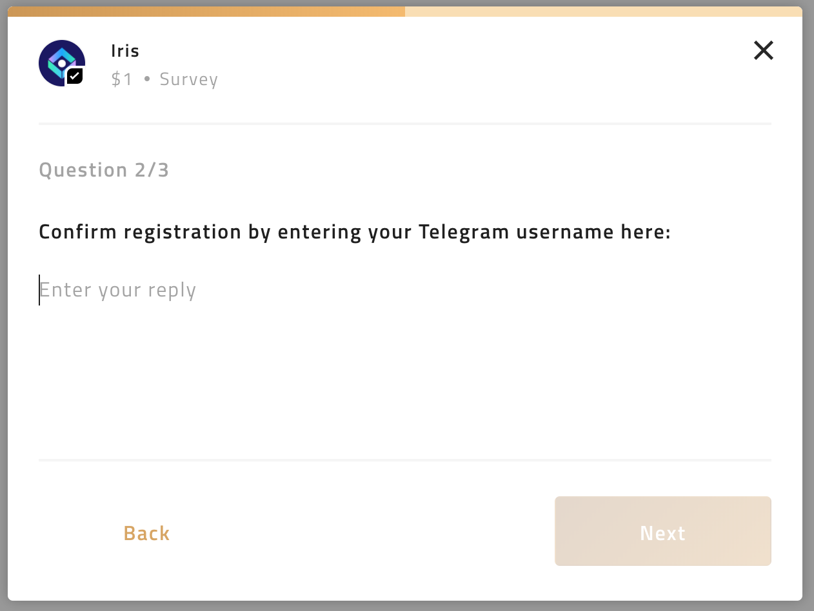This screenshot has width=814, height=611.
Task: Click the verified checkmark badge on avatar
Action: [x=75, y=76]
